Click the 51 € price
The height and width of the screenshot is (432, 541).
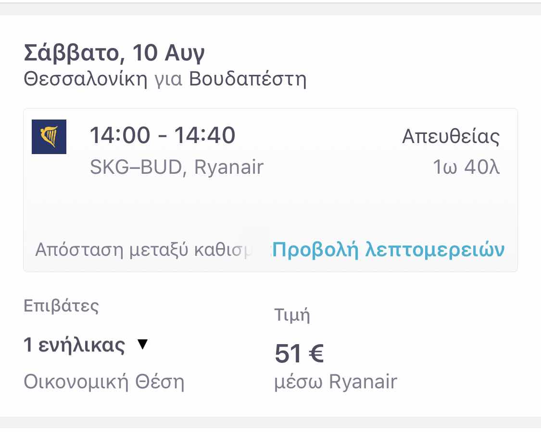coord(299,354)
